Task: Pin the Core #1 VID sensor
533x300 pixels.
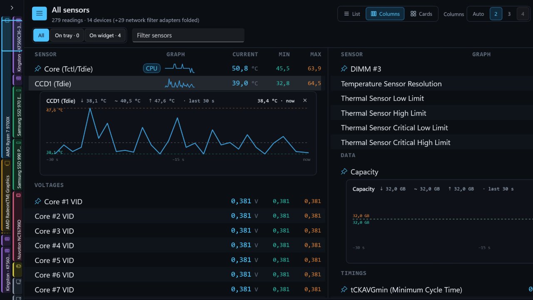Action: coord(38,201)
